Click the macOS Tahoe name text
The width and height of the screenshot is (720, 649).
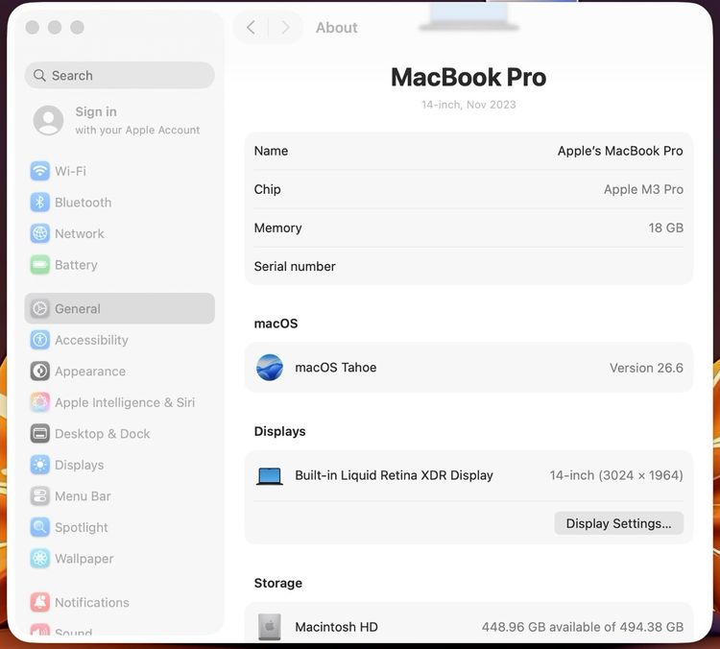click(336, 368)
